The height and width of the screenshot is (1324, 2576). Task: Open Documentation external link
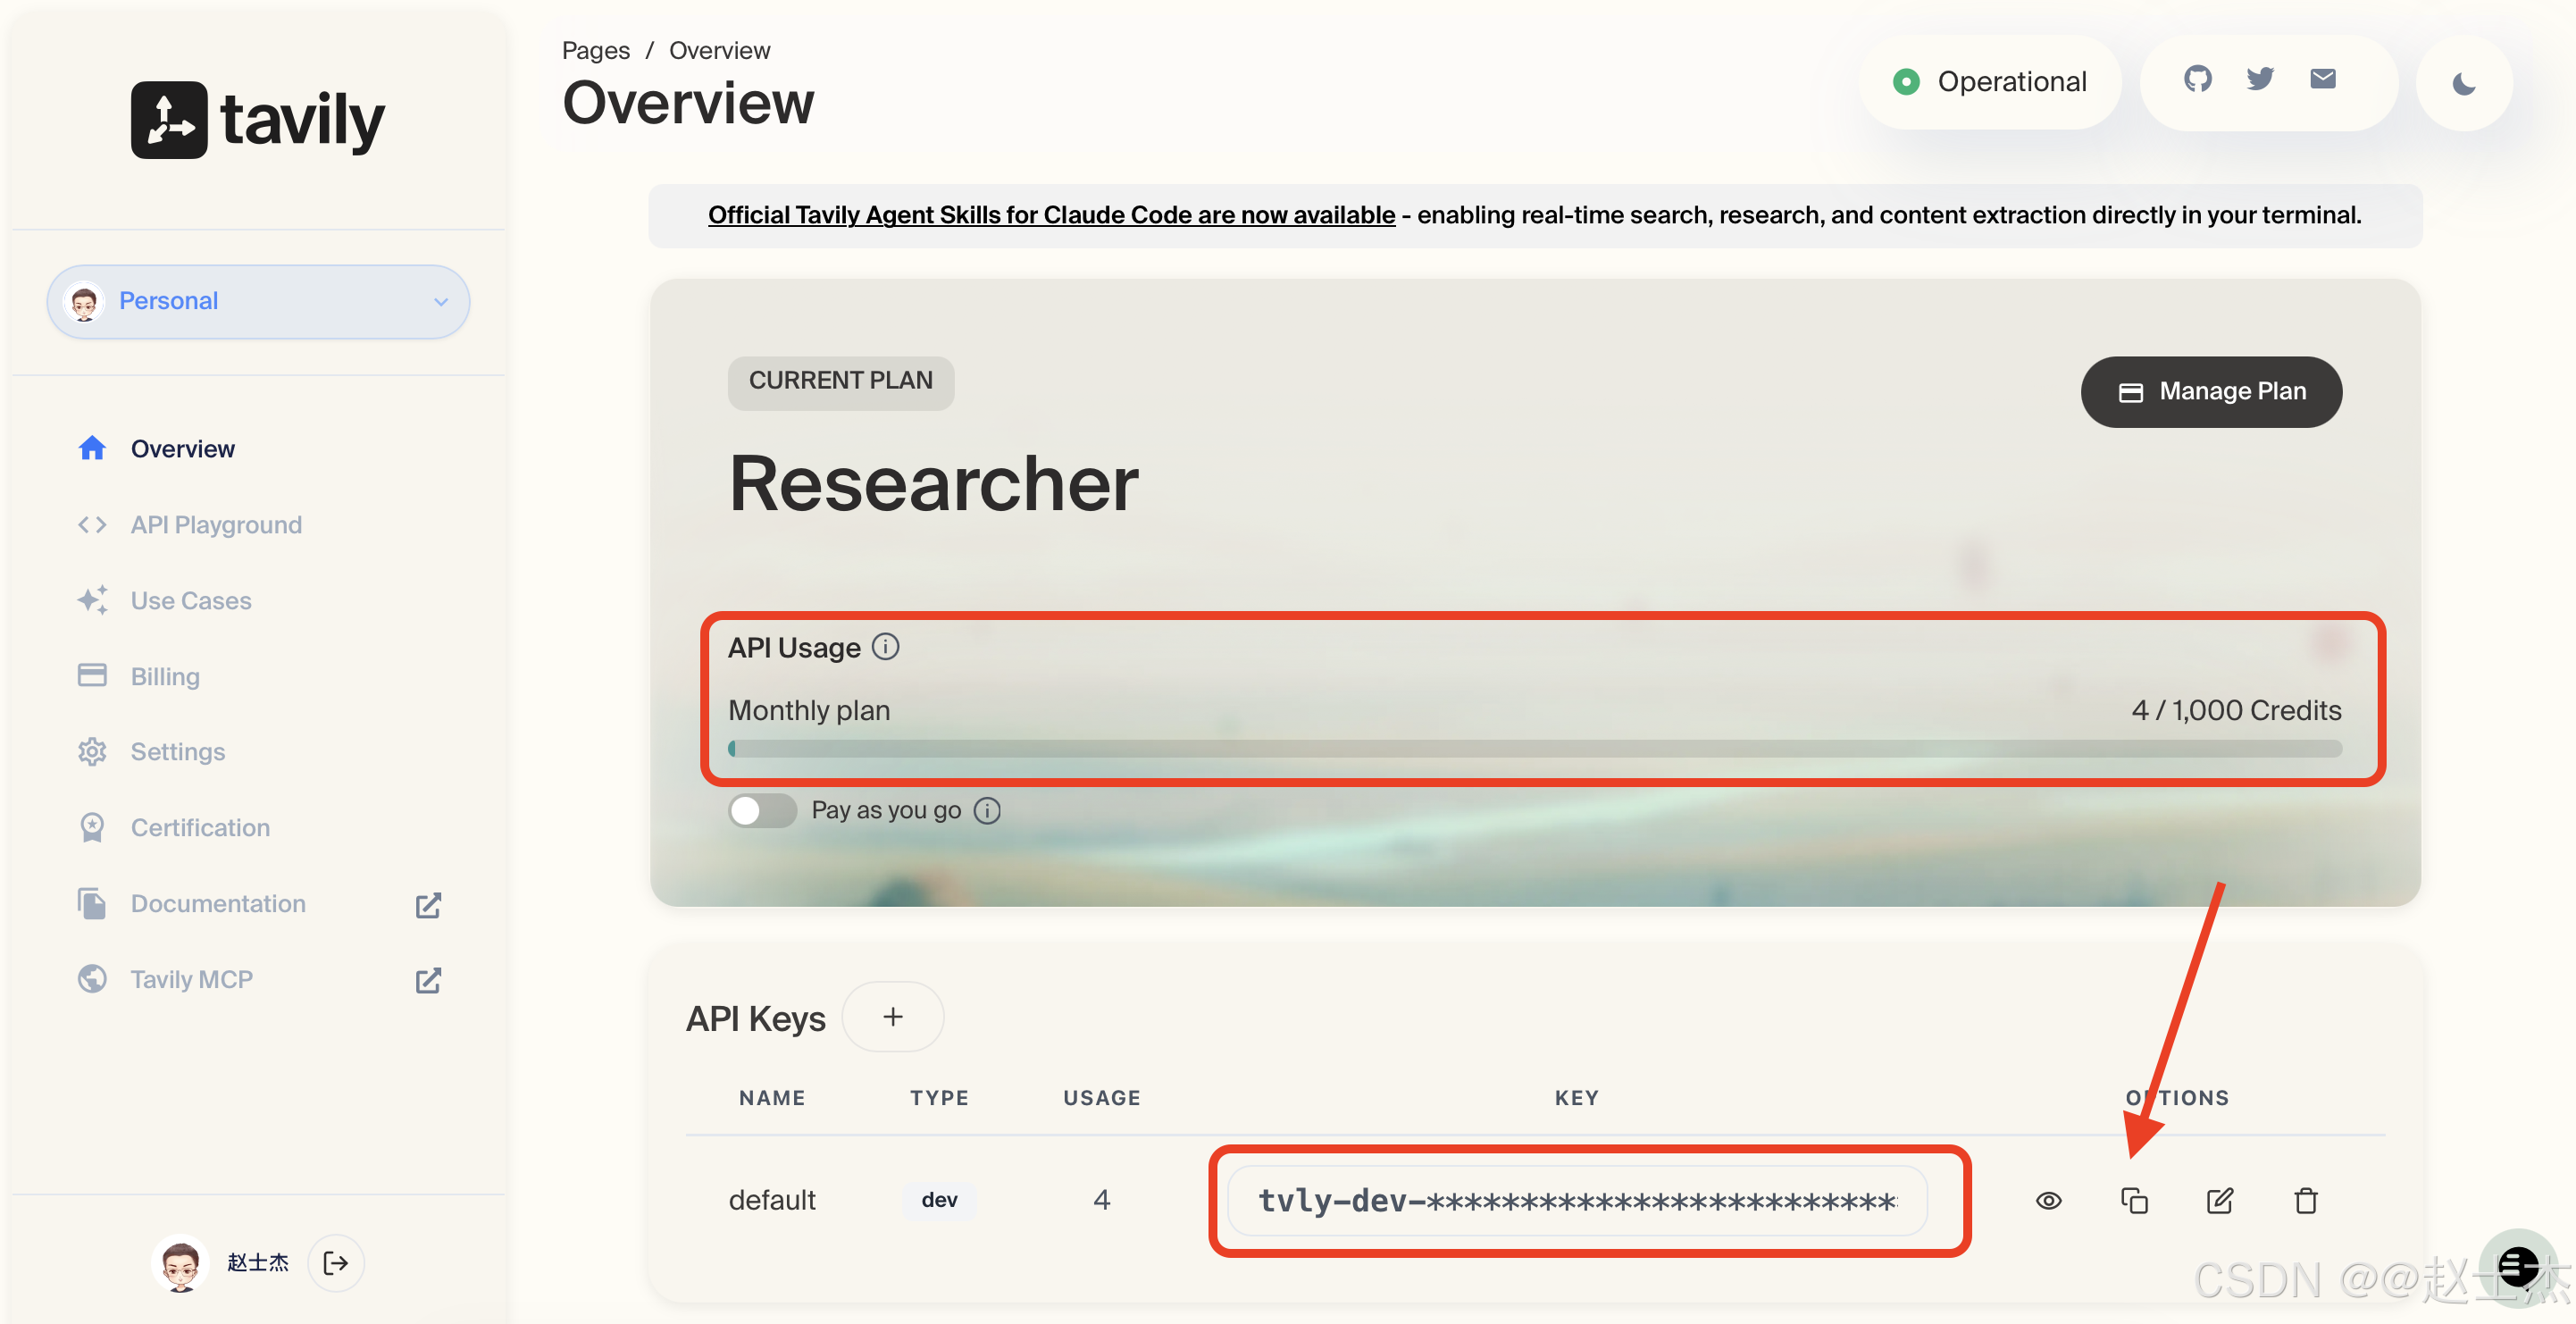260,904
